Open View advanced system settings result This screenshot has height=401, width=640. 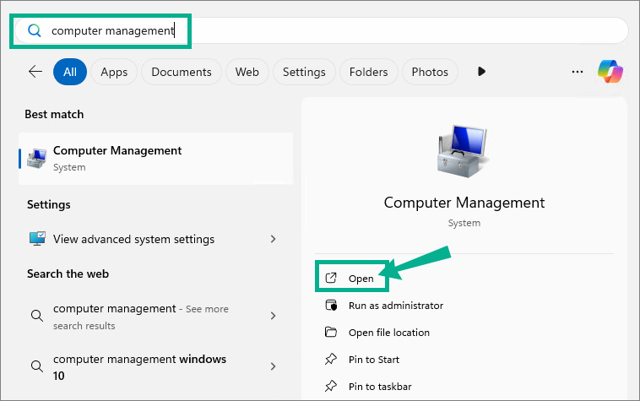pyautogui.click(x=156, y=239)
